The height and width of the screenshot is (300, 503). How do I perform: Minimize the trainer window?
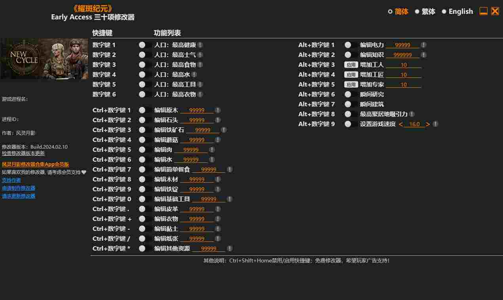click(x=484, y=11)
